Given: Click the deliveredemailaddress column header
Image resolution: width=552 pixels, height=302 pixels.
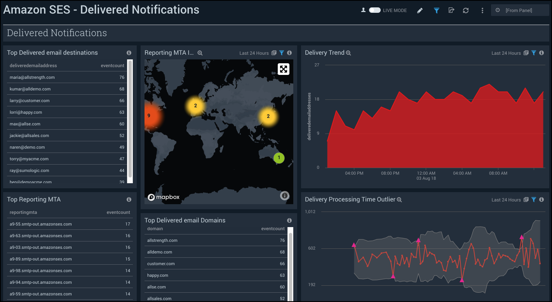Looking at the screenshot, I should pyautogui.click(x=33, y=66).
